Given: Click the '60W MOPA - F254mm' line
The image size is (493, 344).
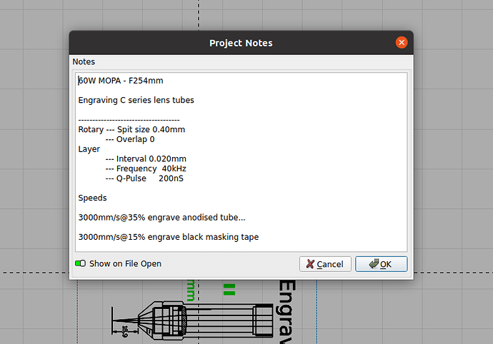Looking at the screenshot, I should (121, 81).
